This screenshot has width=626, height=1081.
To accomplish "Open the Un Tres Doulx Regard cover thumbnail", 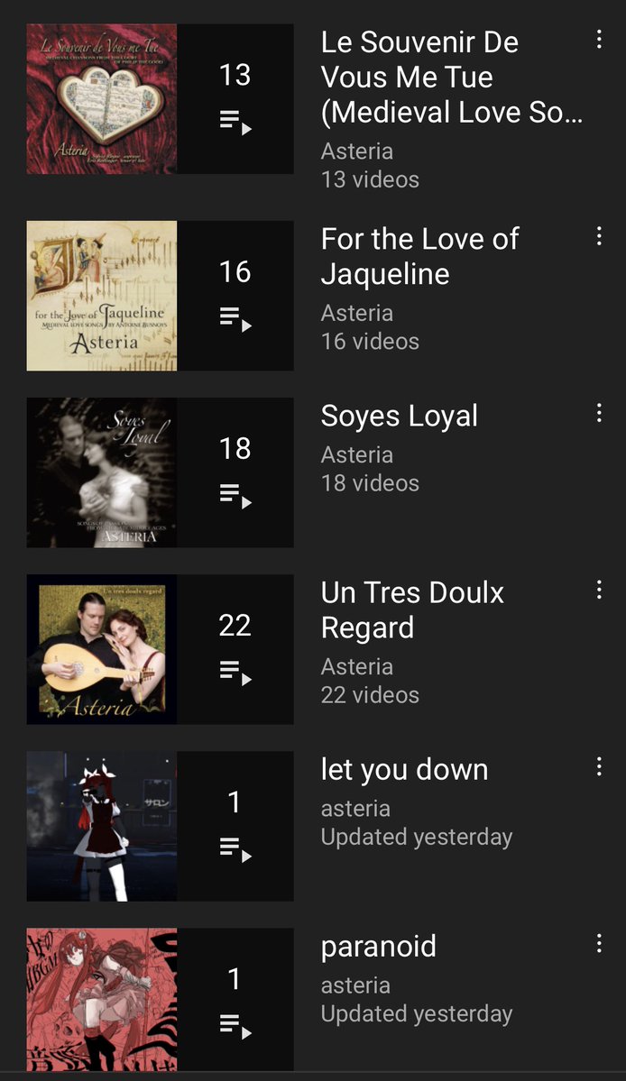I will (x=102, y=649).
